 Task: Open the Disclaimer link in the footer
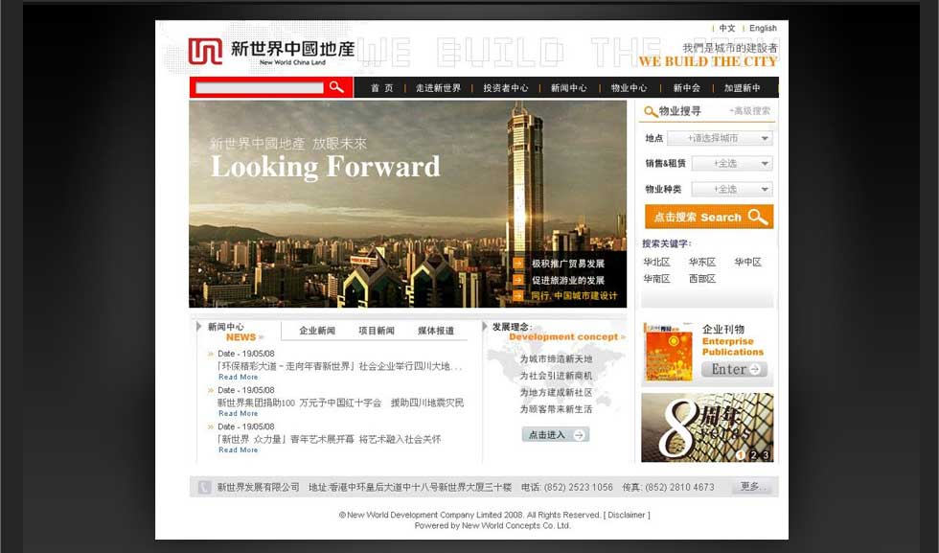[x=627, y=515]
